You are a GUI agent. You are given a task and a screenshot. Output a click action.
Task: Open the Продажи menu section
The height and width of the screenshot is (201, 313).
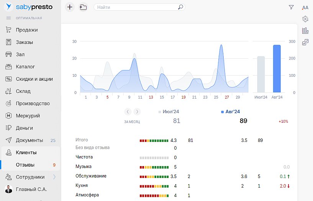click(x=27, y=30)
